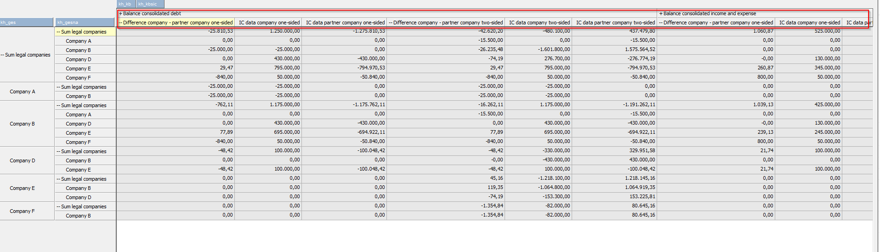Screen dimensions: 880x252
Task: Click the kh_ges column header
Action: [27, 23]
